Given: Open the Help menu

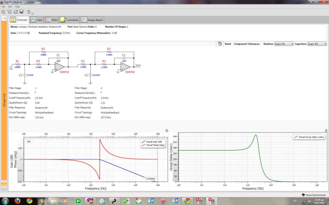Looking at the screenshot, I should pyautogui.click(x=17, y=6).
